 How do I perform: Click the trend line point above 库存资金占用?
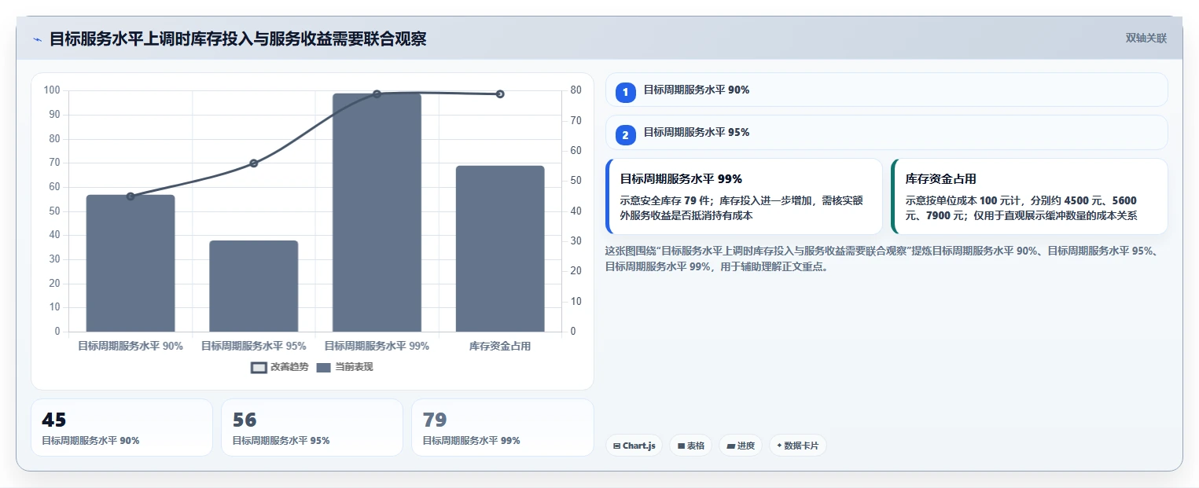[x=500, y=94]
